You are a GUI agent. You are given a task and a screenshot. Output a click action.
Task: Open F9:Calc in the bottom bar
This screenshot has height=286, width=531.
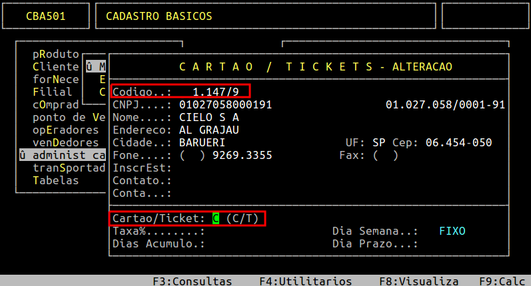(x=502, y=281)
